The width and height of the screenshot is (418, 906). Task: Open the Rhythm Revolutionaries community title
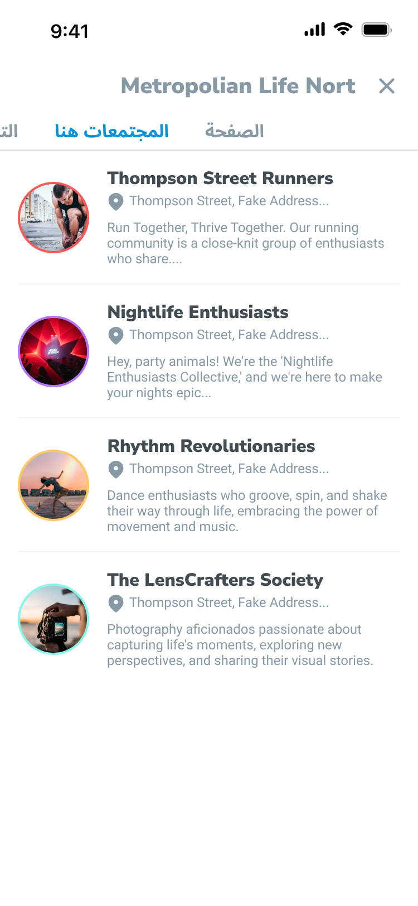[211, 446]
